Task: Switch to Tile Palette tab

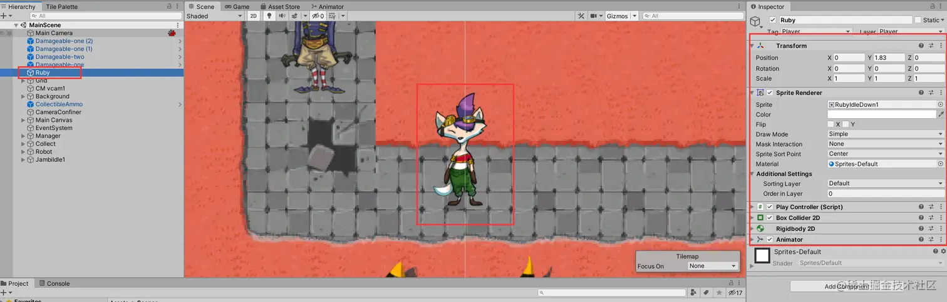Action: click(x=61, y=6)
